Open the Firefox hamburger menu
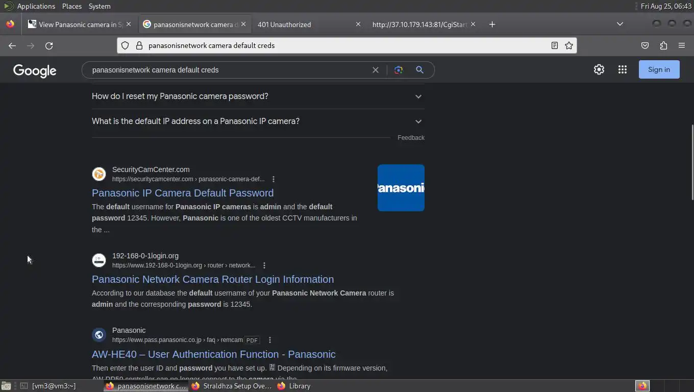 click(682, 45)
